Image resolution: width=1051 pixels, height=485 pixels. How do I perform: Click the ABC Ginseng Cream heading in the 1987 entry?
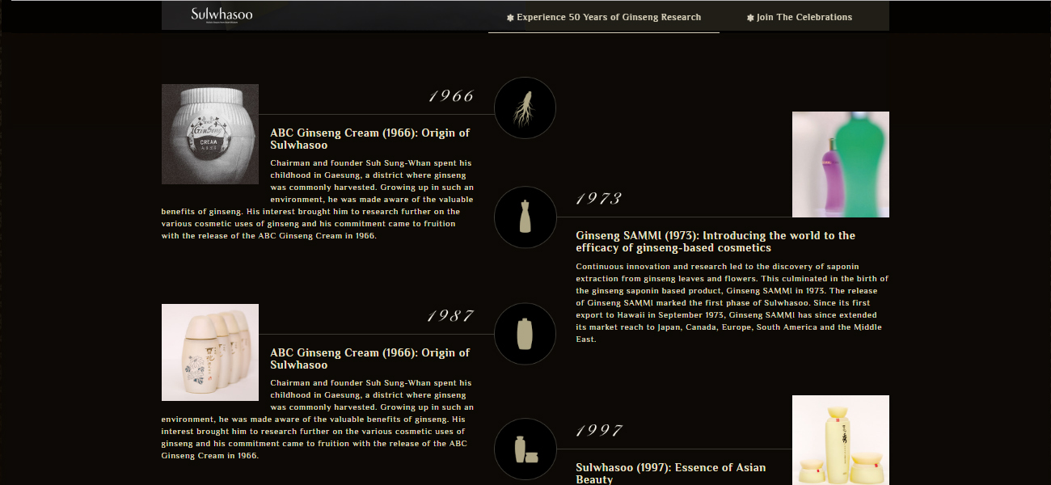[369, 359]
